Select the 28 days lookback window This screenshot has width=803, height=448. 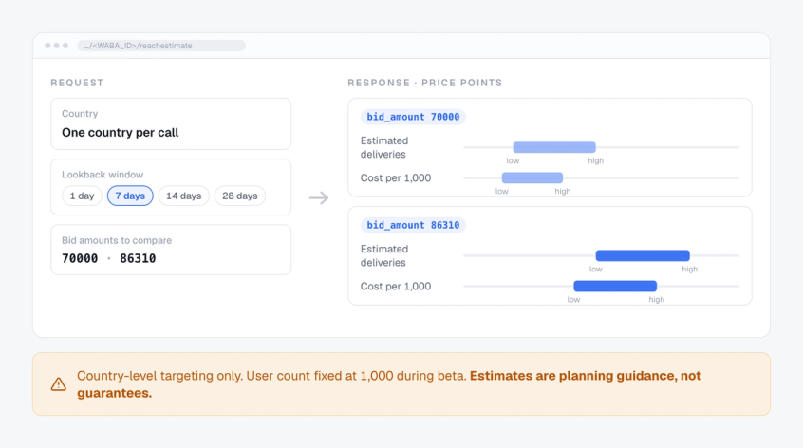[x=240, y=196]
